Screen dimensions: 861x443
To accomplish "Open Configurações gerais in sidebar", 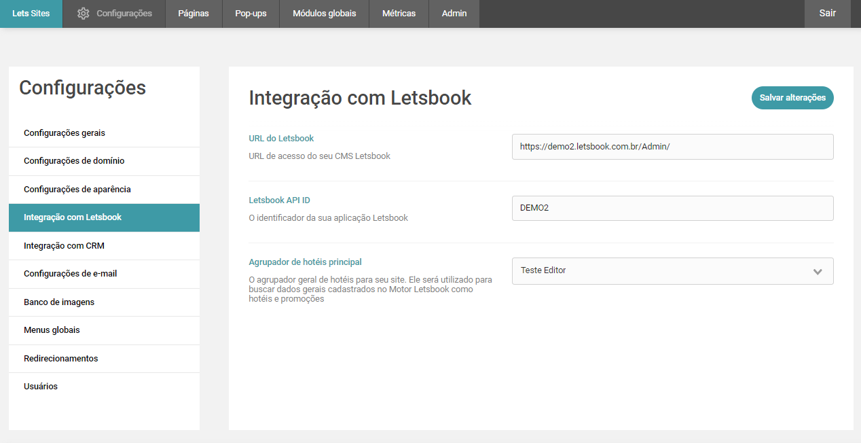I will (x=104, y=133).
